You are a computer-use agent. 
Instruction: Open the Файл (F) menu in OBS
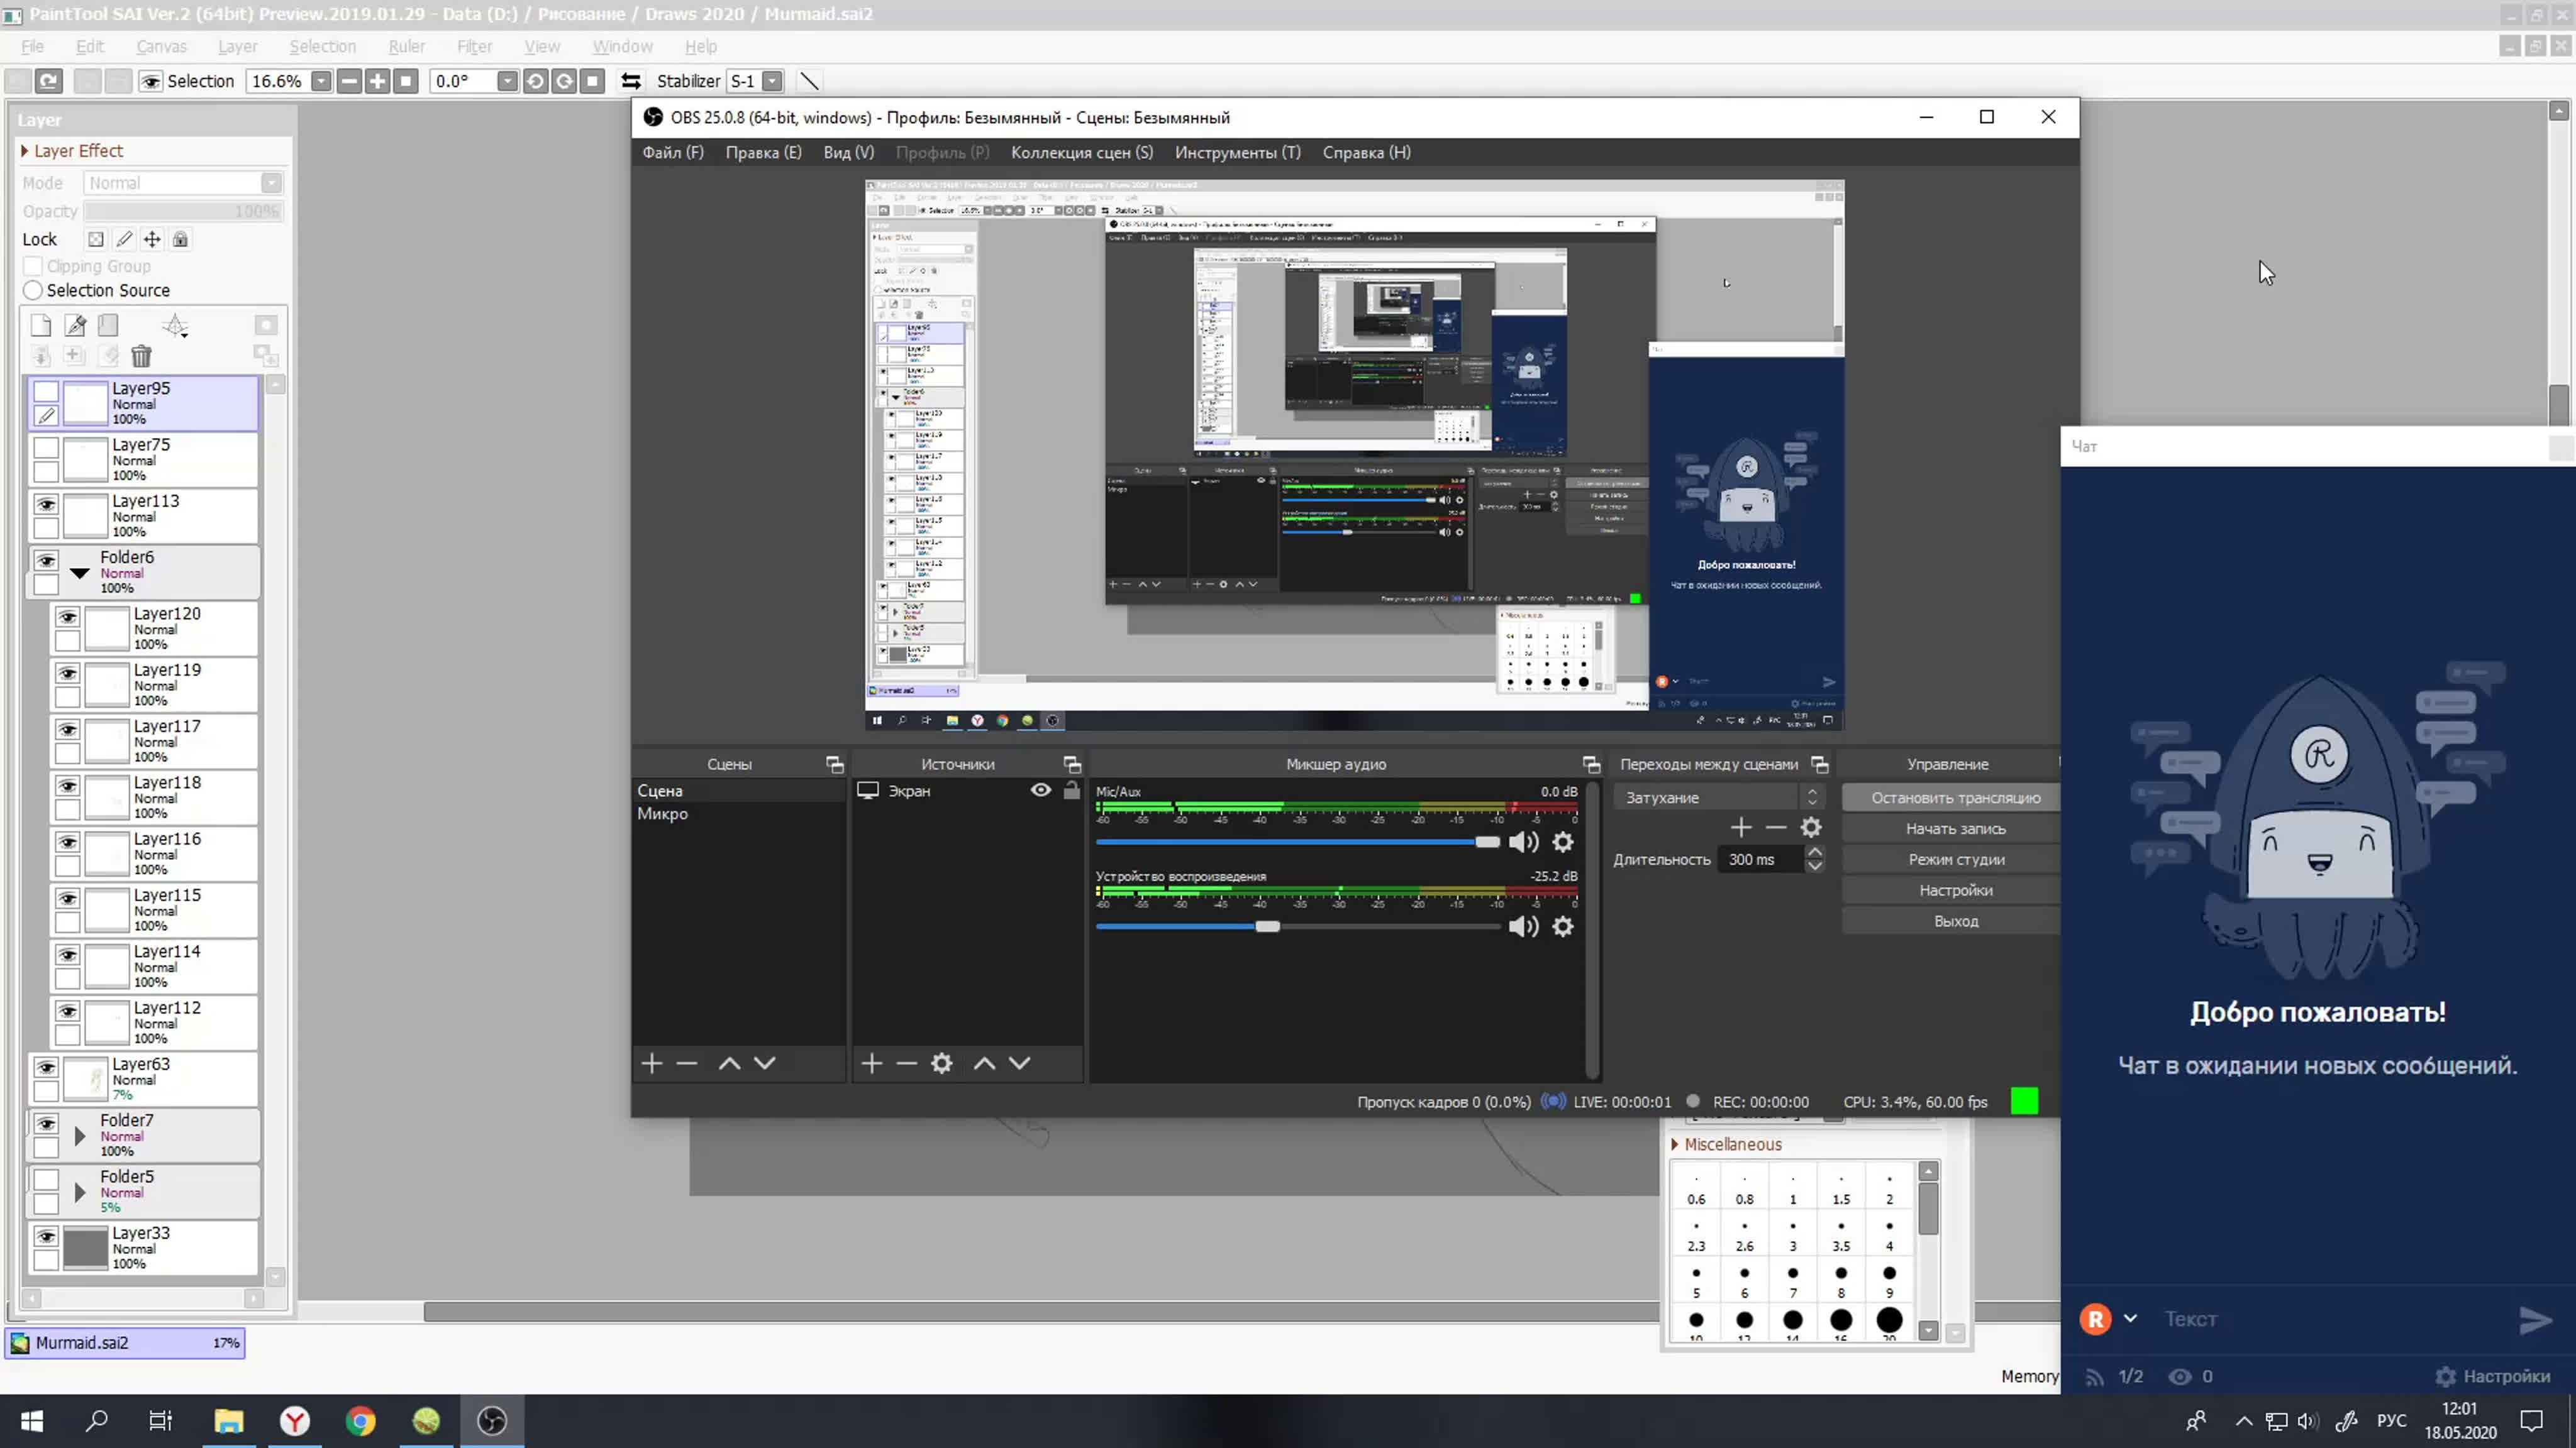[x=673, y=153]
